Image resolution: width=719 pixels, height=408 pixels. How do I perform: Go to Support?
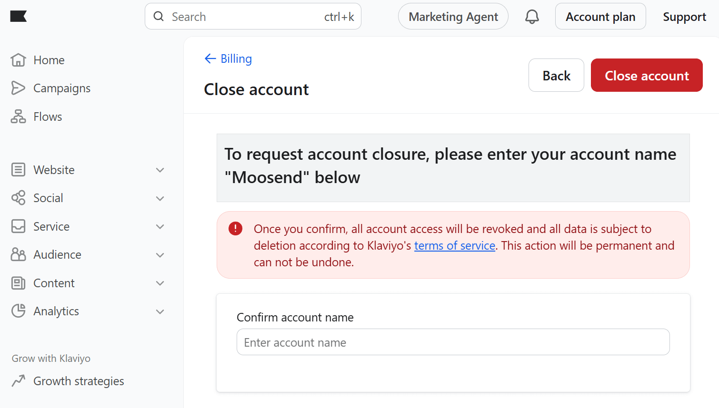(x=684, y=16)
